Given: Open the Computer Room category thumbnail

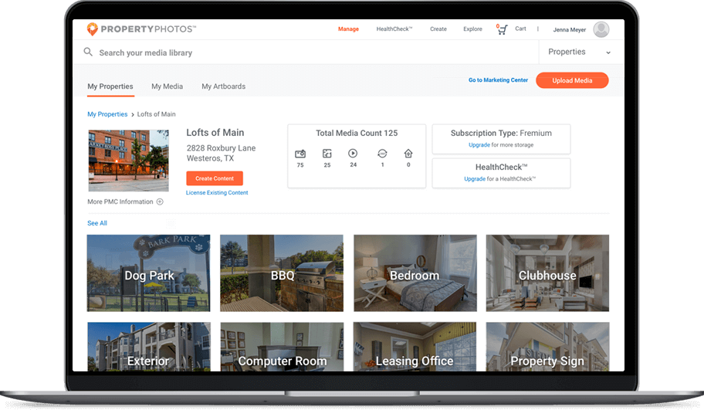Looking at the screenshot, I should [282, 347].
